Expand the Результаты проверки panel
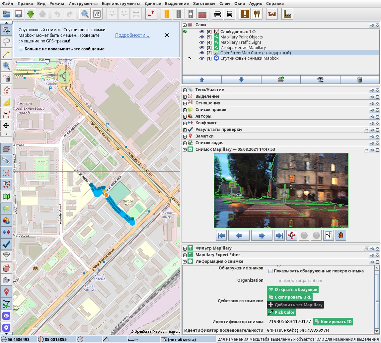 pos(185,130)
